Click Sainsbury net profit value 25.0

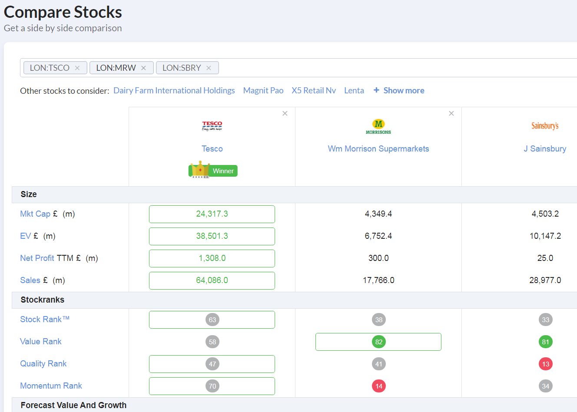tap(545, 258)
